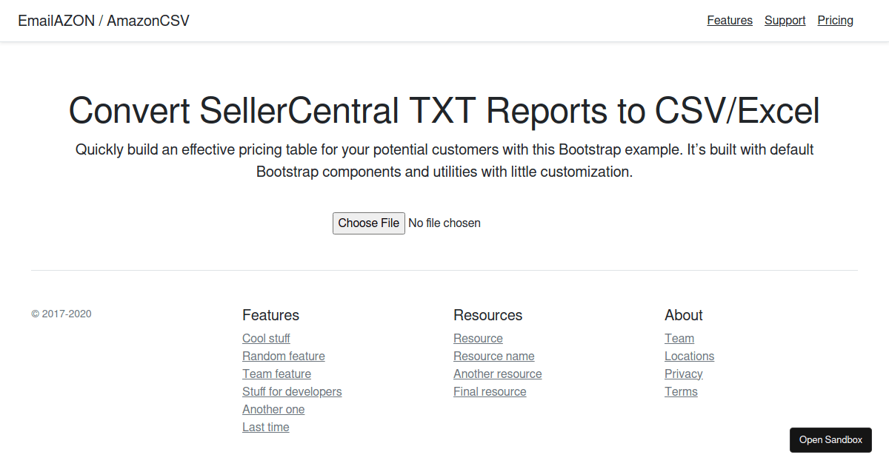This screenshot has width=889, height=466.
Task: Open Pricing in the header
Action: [x=836, y=21]
